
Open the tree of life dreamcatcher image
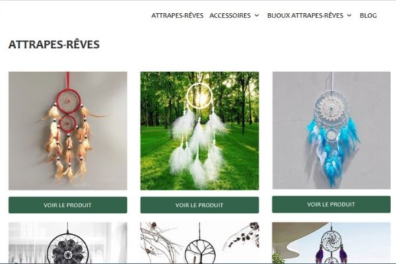click(x=199, y=243)
